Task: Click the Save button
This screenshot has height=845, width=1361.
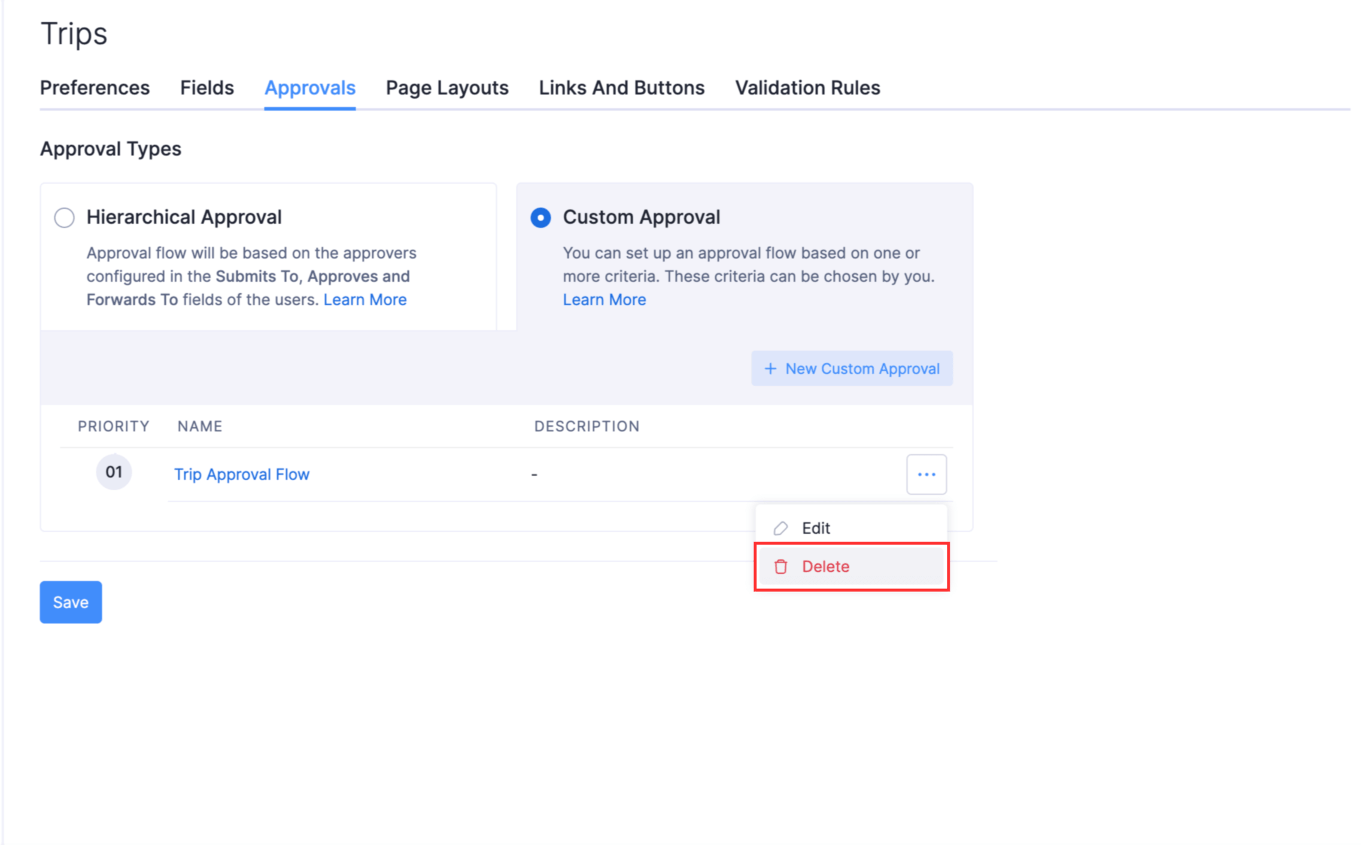Action: pos(71,602)
